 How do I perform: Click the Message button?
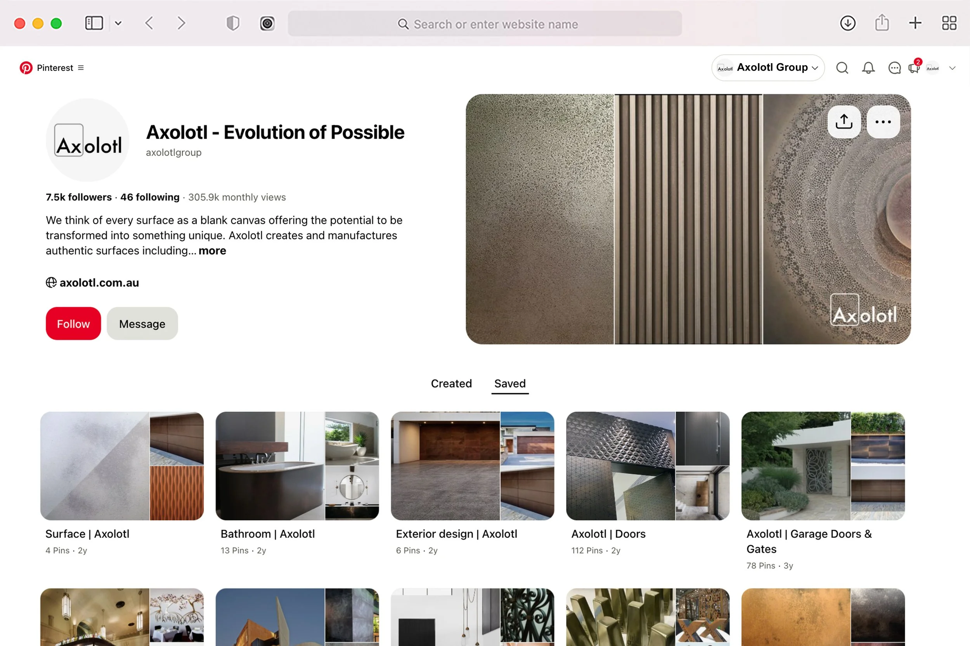point(142,324)
